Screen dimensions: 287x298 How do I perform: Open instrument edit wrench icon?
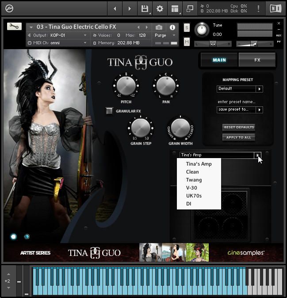click(14, 27)
